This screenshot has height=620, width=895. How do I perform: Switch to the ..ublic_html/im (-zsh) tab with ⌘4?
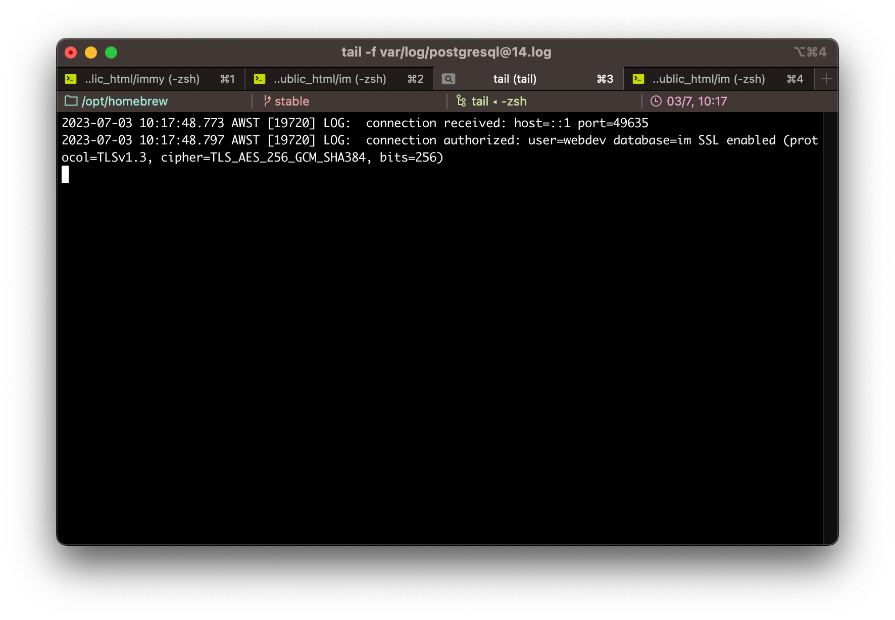click(x=719, y=79)
